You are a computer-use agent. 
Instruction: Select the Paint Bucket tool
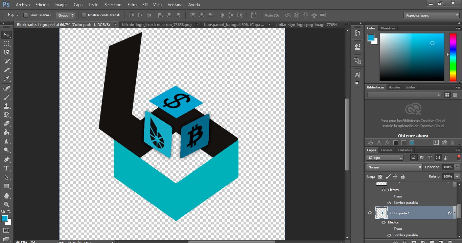point(6,132)
